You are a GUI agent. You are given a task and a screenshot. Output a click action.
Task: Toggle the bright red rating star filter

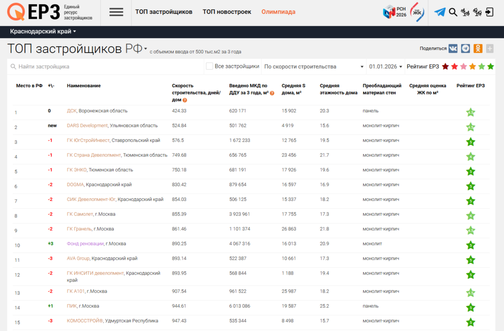click(x=454, y=66)
